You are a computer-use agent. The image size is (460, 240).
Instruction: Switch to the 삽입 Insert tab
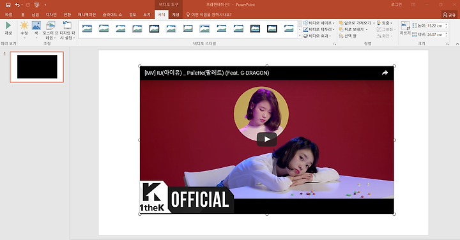[35, 14]
